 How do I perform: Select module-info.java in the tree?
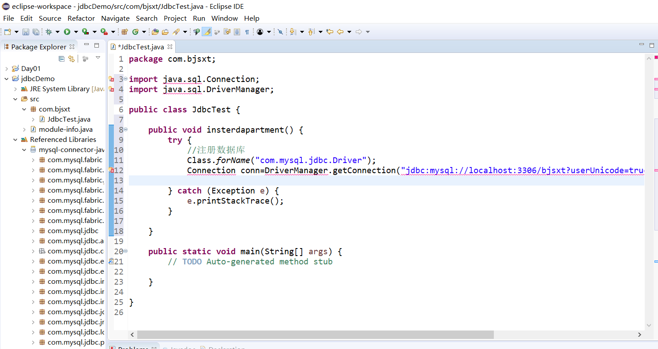pos(65,130)
